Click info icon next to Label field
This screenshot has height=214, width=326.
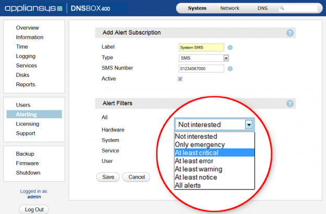click(x=230, y=48)
